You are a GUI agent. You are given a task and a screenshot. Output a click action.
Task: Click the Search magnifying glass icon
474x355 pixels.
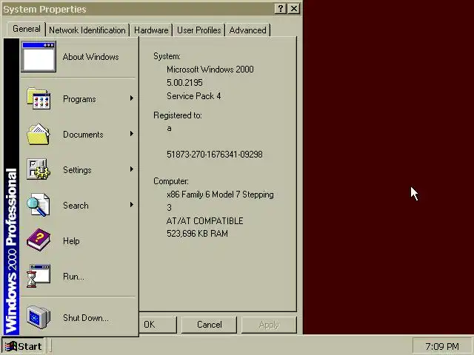pos(39,205)
